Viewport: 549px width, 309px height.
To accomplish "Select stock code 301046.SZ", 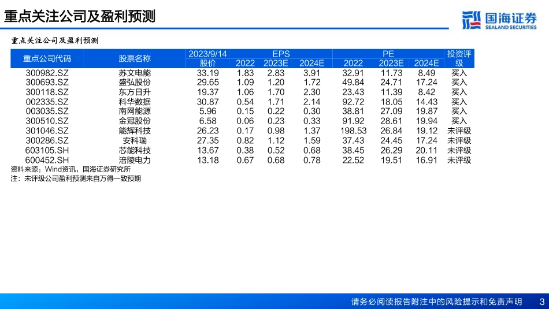I will pyautogui.click(x=47, y=131).
